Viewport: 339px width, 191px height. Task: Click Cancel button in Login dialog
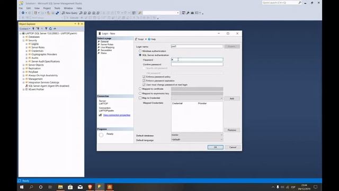pyautogui.click(x=233, y=147)
